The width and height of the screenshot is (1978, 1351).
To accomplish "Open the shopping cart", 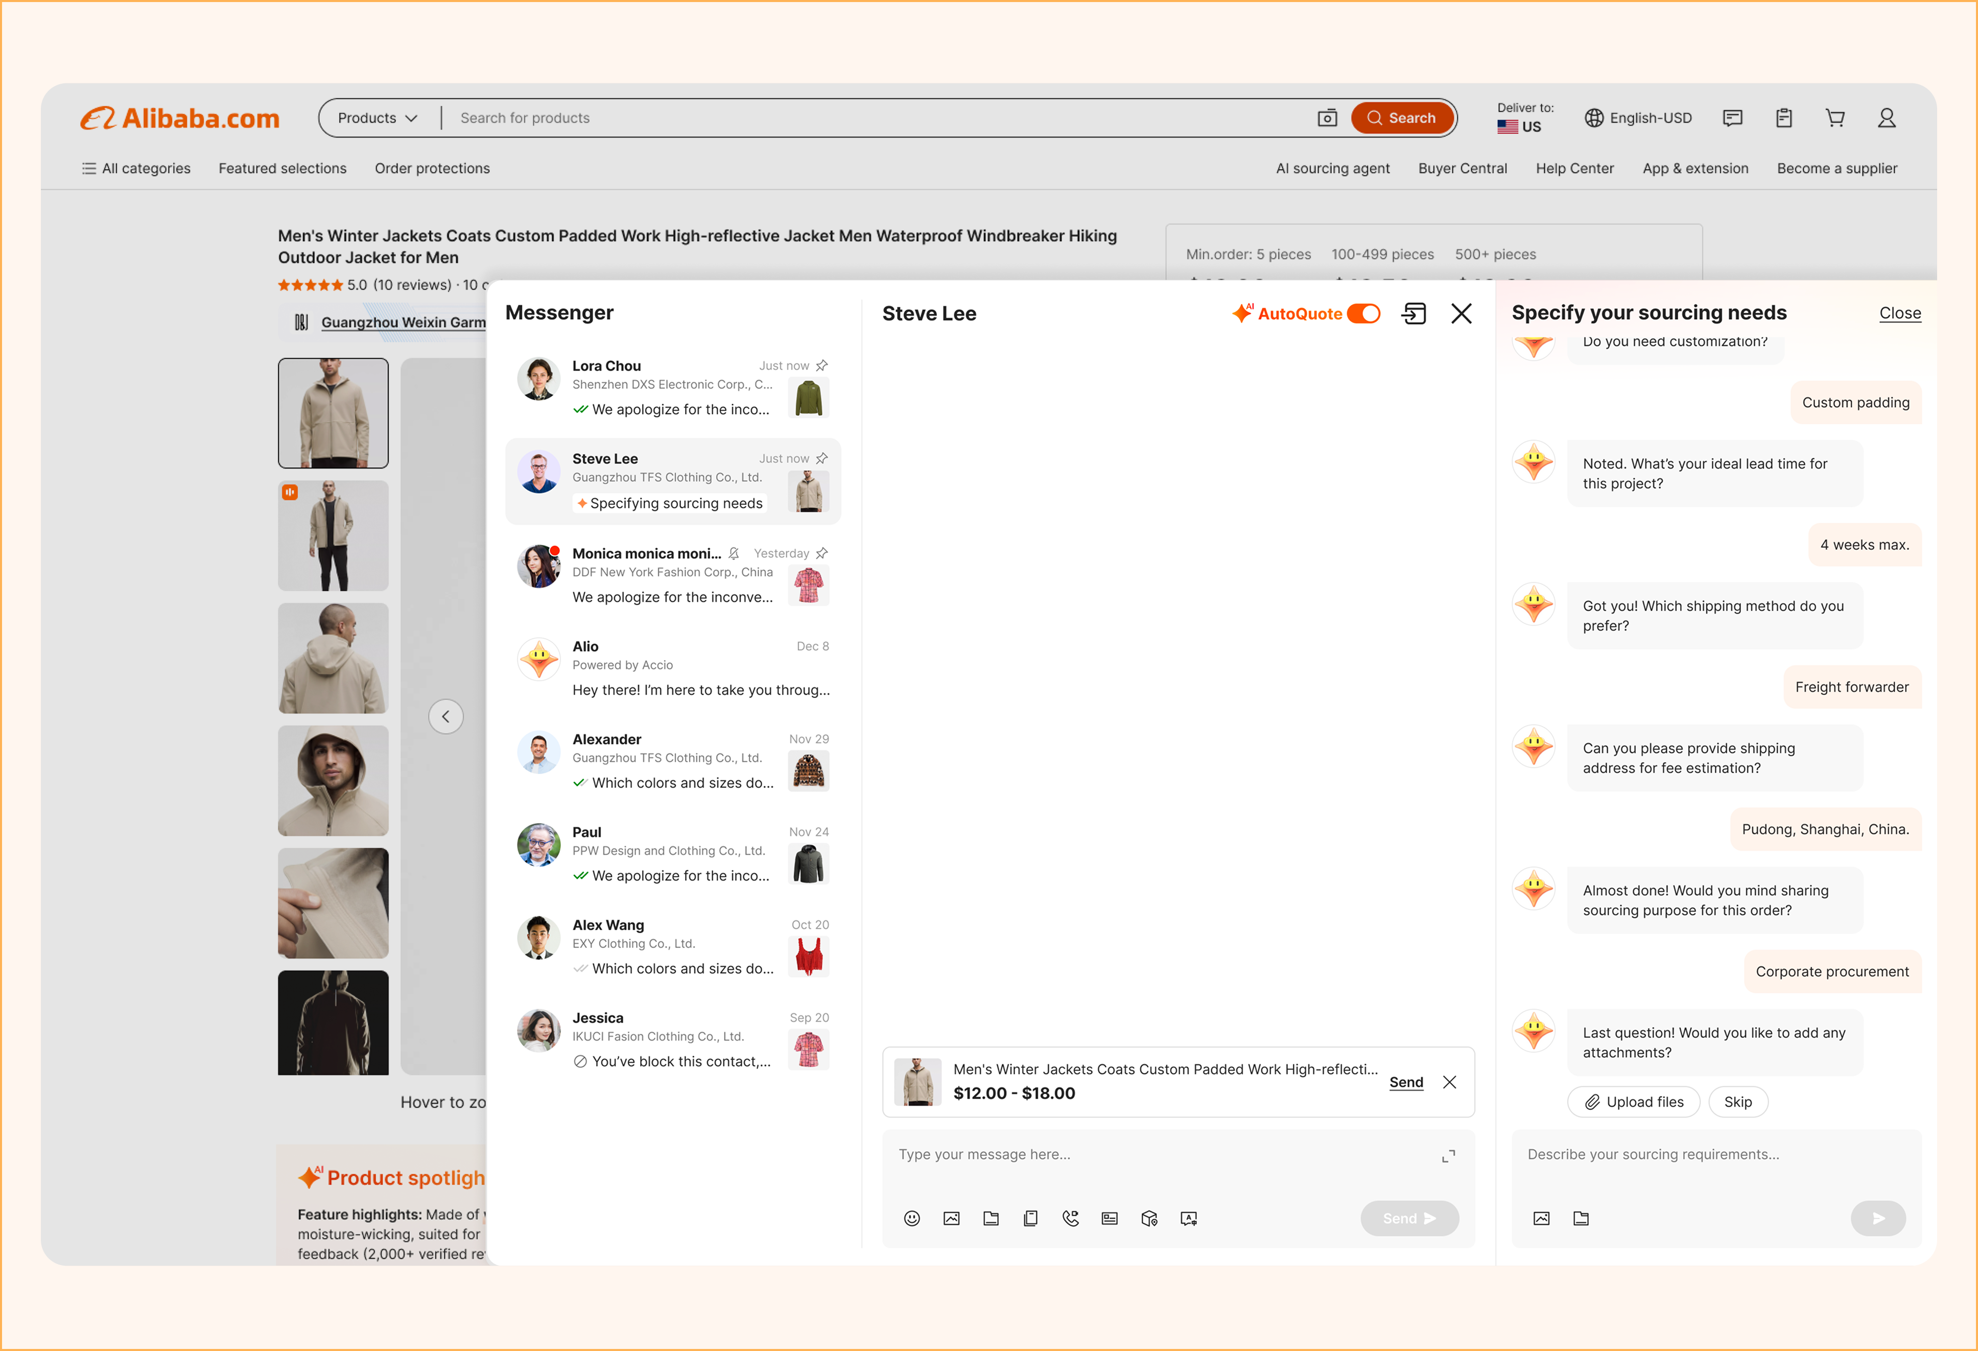I will (1835, 118).
